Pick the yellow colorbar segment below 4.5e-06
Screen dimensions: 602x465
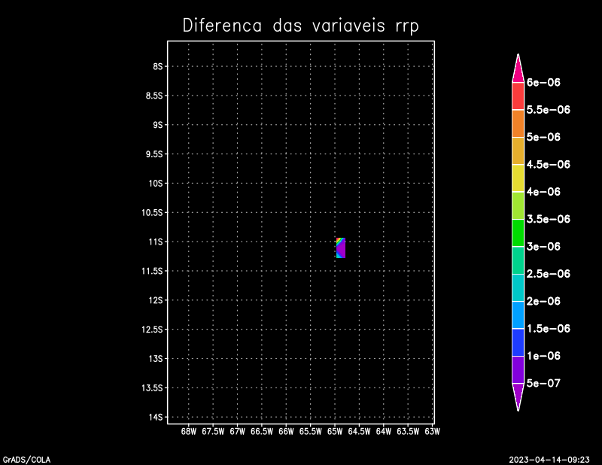(x=518, y=178)
